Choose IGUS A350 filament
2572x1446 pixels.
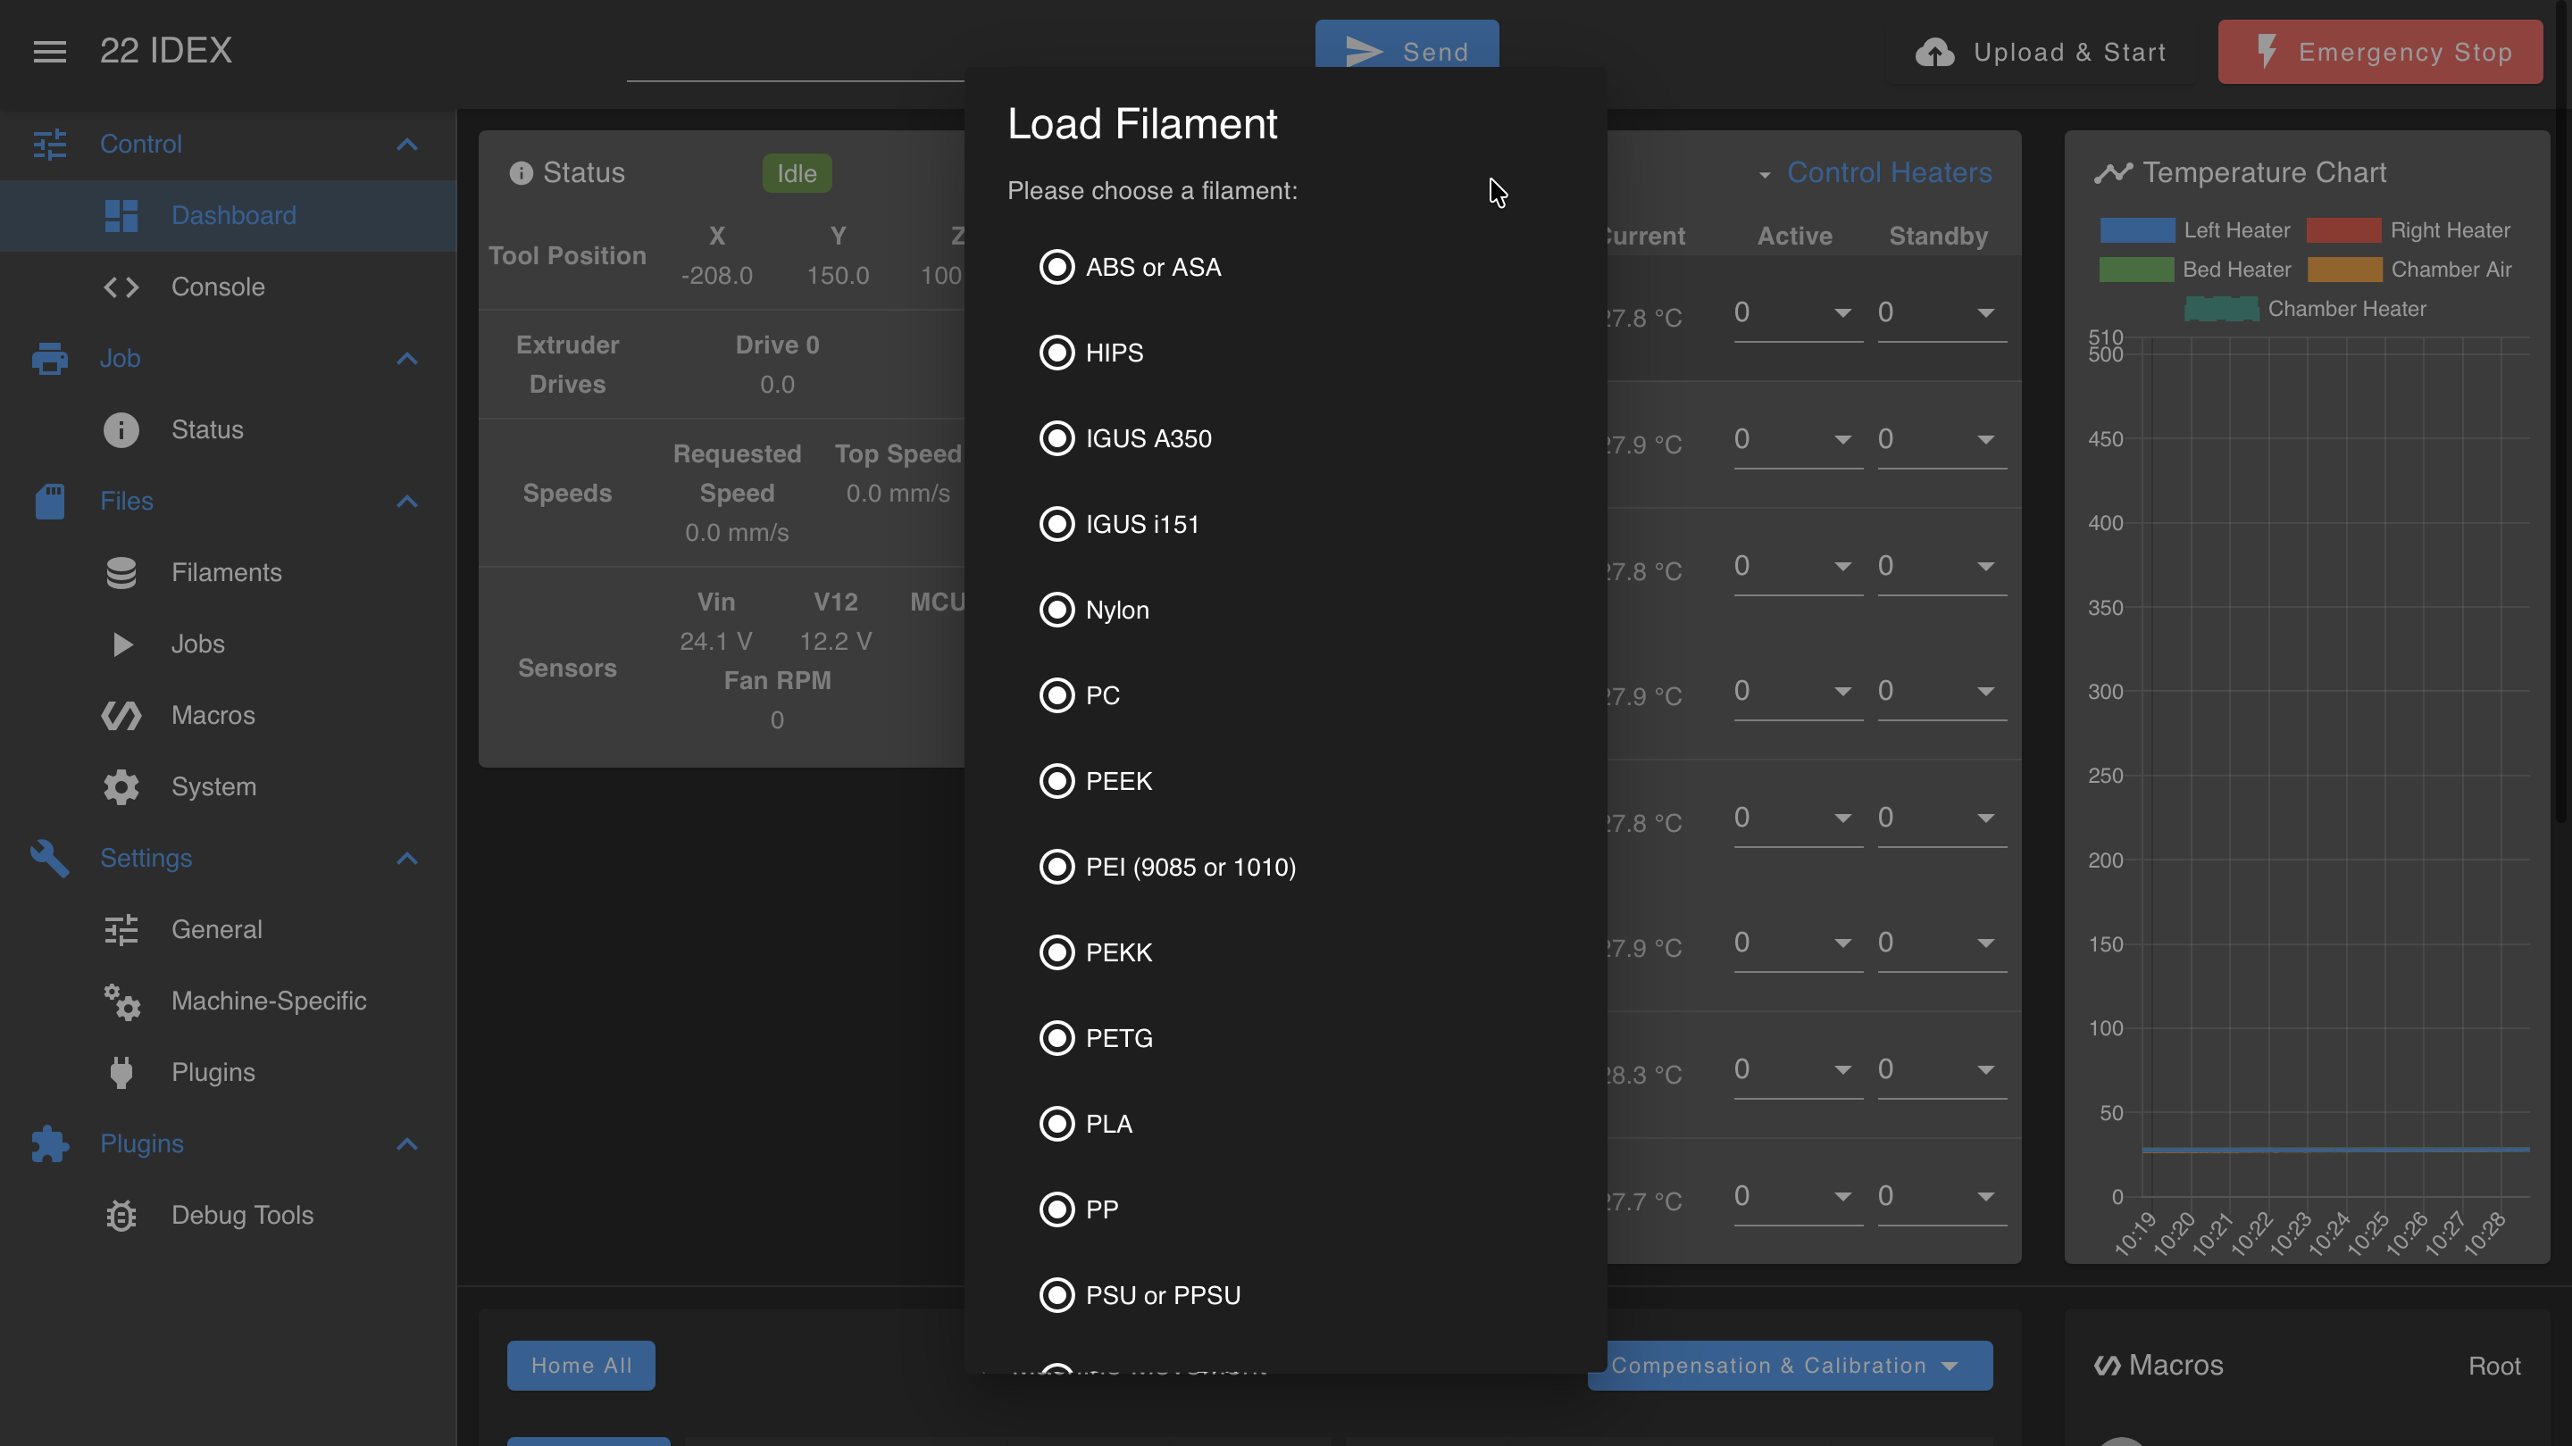(x=1125, y=439)
